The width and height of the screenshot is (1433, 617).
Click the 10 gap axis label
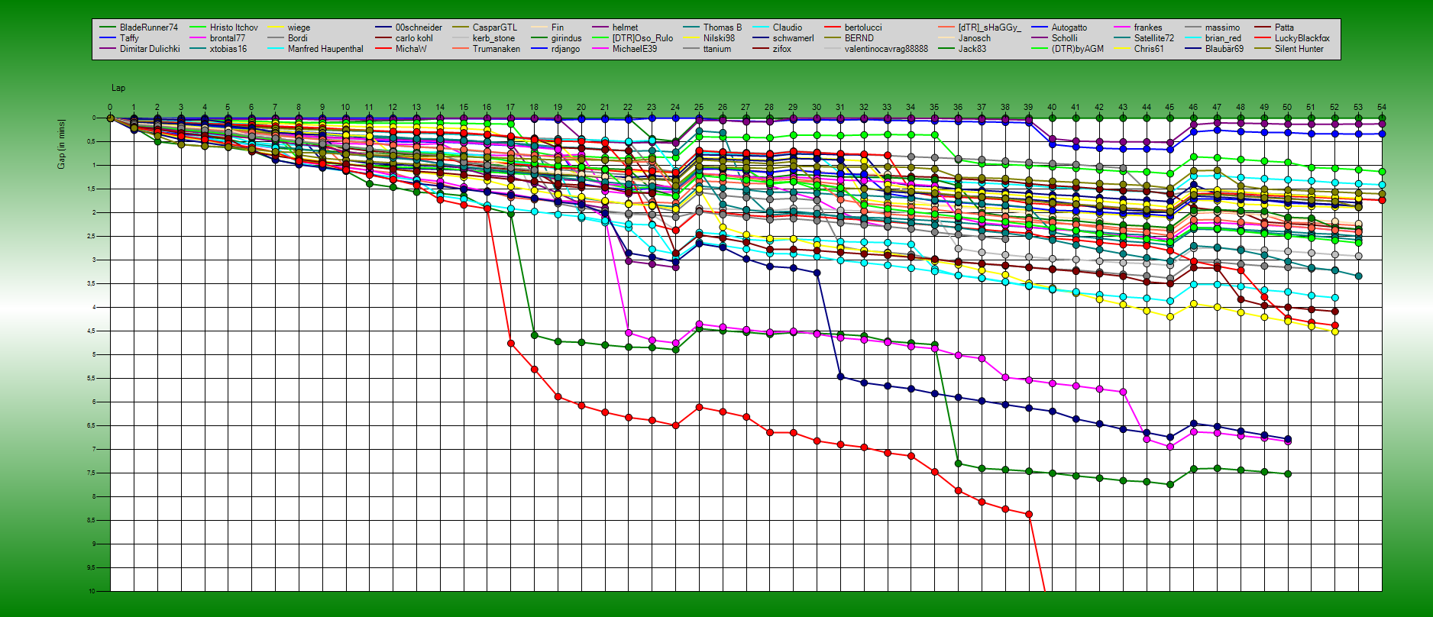(x=92, y=591)
